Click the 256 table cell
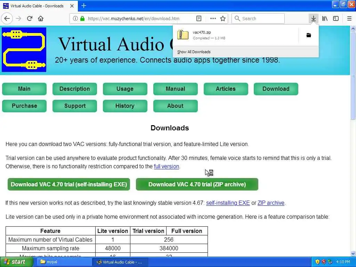 [x=169, y=240]
